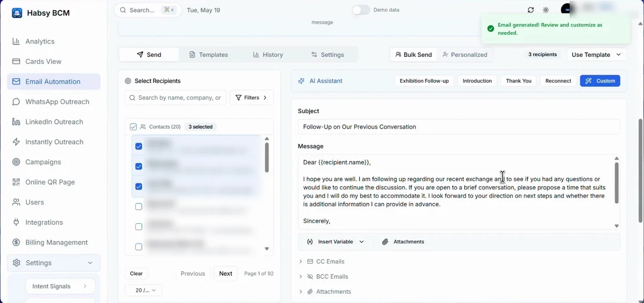
Task: Uncheck the first selected contact checkbox
Action: pyautogui.click(x=138, y=146)
